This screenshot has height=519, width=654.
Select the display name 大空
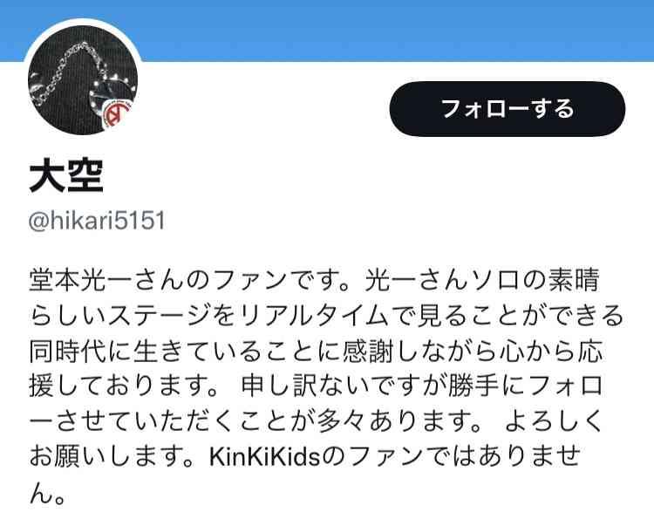[66, 176]
